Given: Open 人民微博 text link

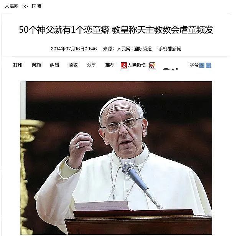Looking at the screenshot, I should point(137,65).
